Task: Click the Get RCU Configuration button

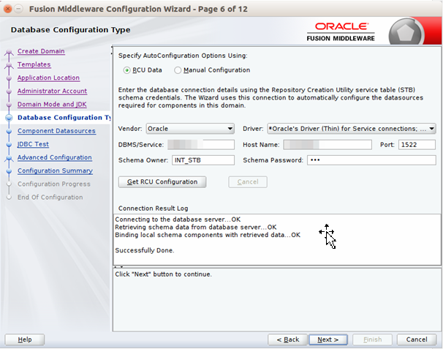Action: (162, 182)
